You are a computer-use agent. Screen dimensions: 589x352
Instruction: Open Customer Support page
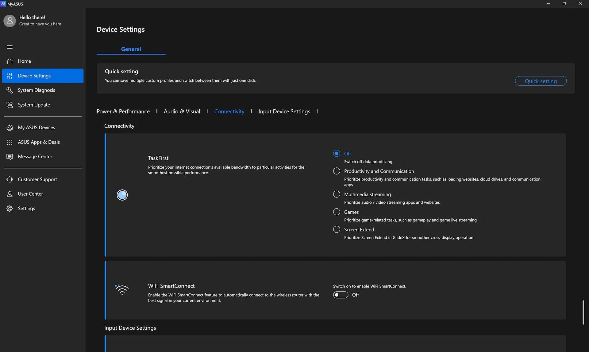tap(43, 179)
